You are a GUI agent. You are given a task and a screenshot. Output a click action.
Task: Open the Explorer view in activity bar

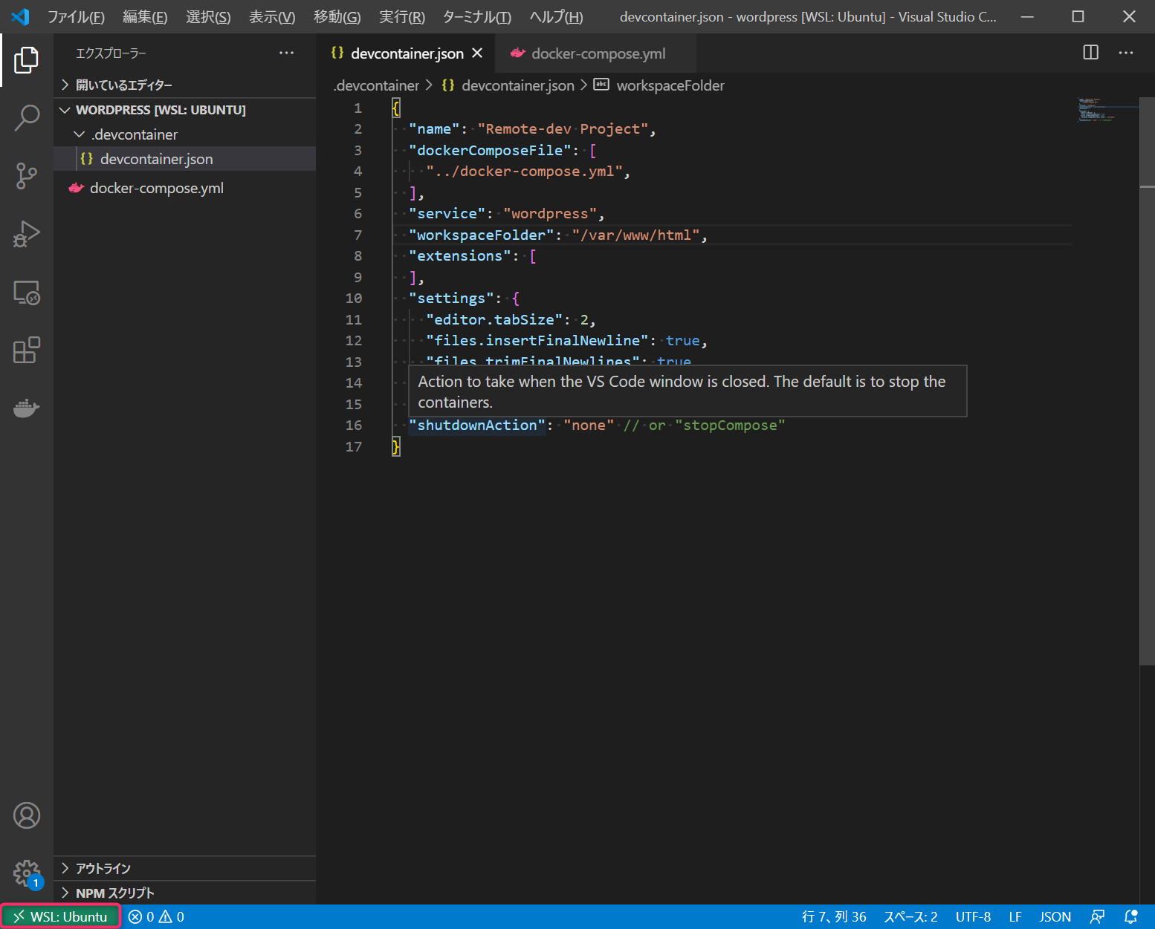coord(26,60)
